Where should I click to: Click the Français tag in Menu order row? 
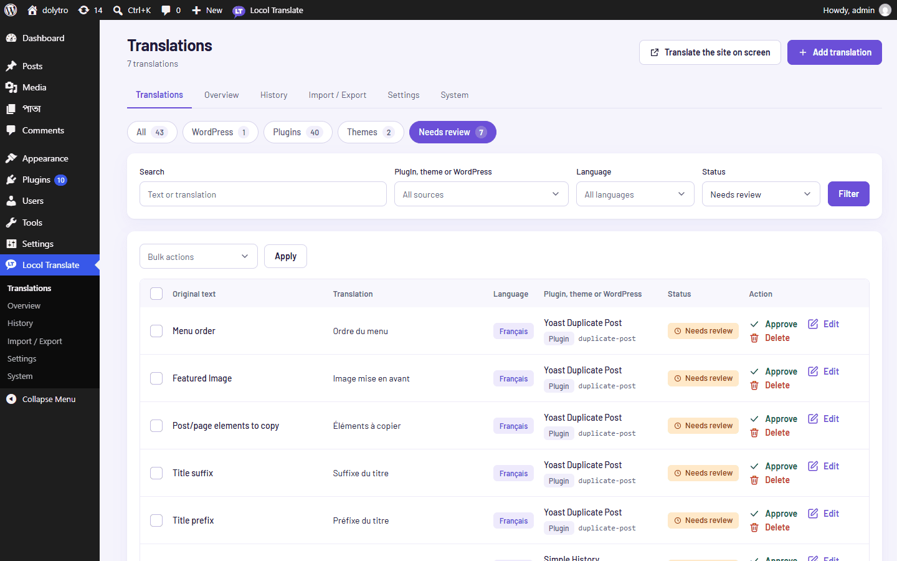(x=513, y=332)
